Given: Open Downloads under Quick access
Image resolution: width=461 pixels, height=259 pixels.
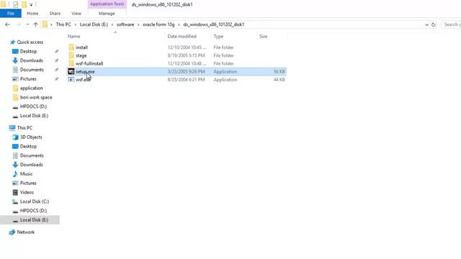Looking at the screenshot, I should (x=32, y=60).
